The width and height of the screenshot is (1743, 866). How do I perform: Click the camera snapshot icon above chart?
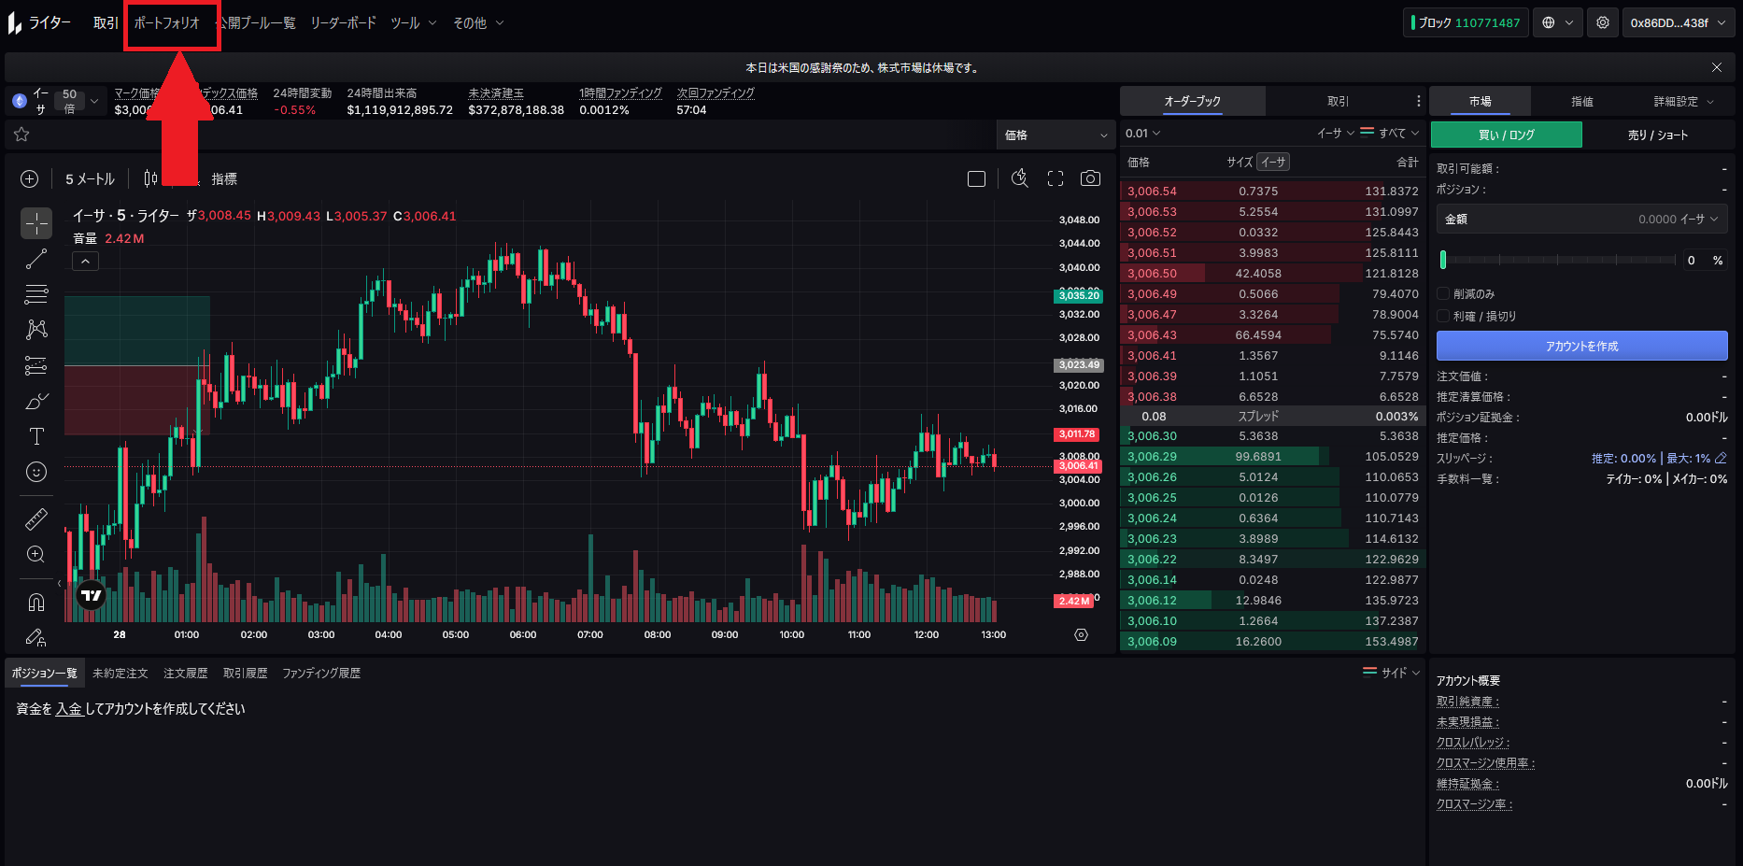pyautogui.click(x=1089, y=178)
